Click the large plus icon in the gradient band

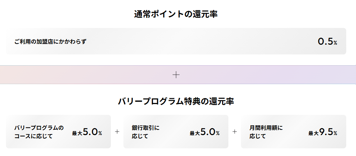point(176,75)
